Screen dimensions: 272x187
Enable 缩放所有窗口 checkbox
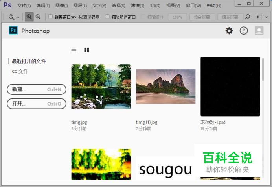pyautogui.click(x=107, y=17)
